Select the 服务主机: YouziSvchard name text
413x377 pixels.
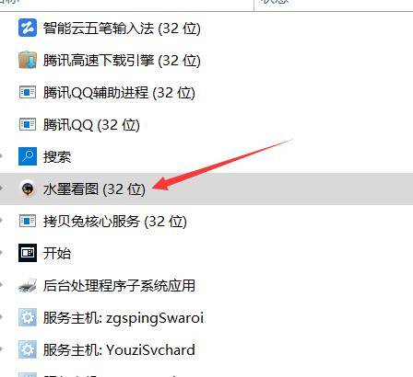tap(119, 349)
